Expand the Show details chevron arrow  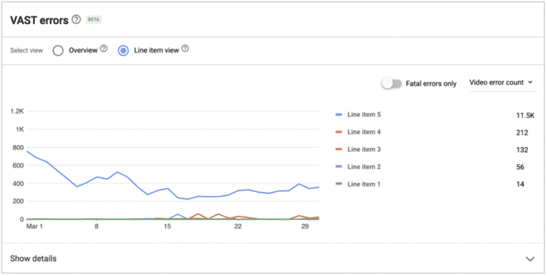(x=530, y=259)
